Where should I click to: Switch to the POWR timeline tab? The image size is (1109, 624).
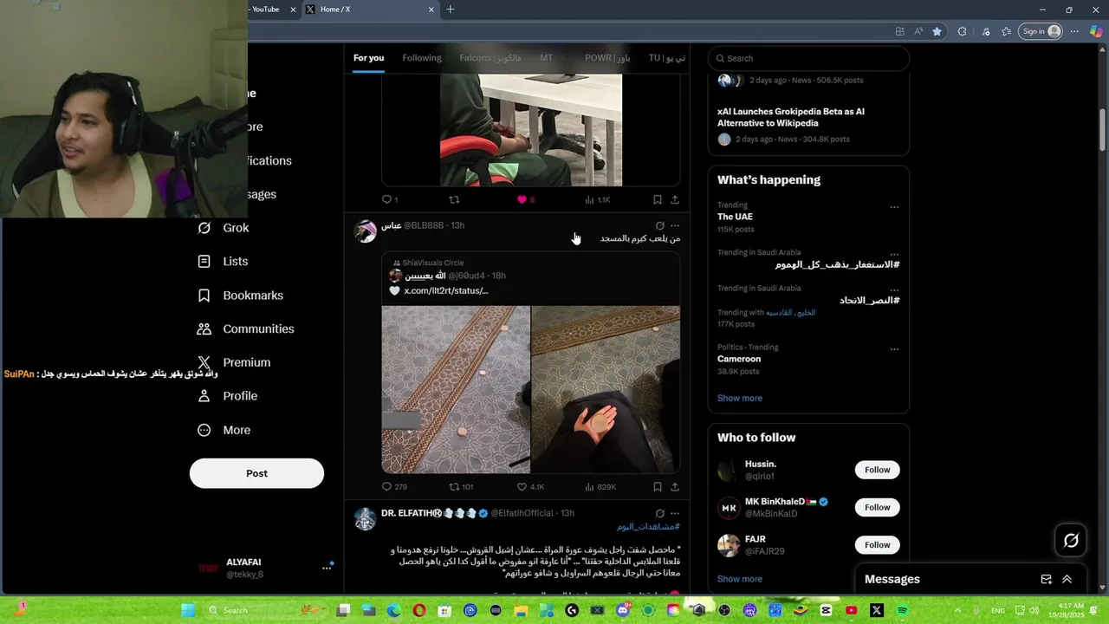point(607,58)
